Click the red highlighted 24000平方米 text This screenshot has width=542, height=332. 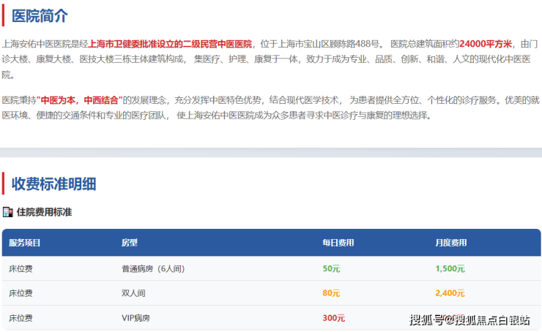tap(486, 44)
